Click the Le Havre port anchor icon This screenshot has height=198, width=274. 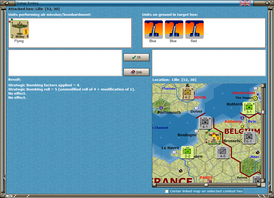pos(174,152)
